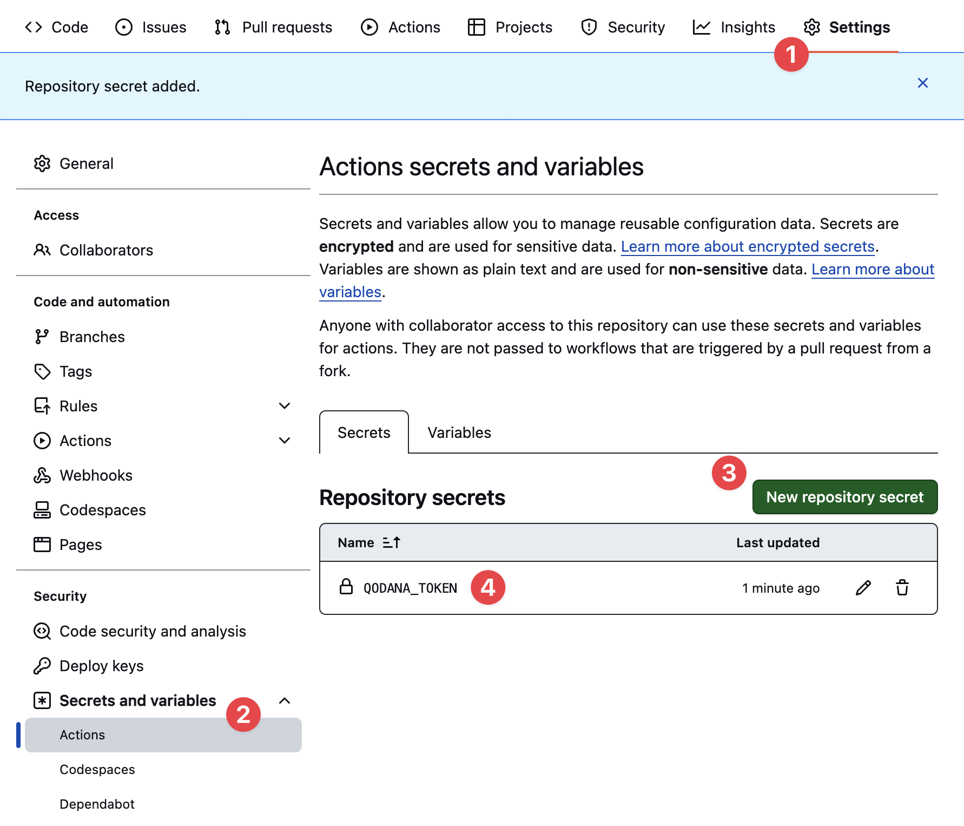This screenshot has width=964, height=826.
Task: Click the QODANA_TOKEN lock icon
Action: pos(346,587)
